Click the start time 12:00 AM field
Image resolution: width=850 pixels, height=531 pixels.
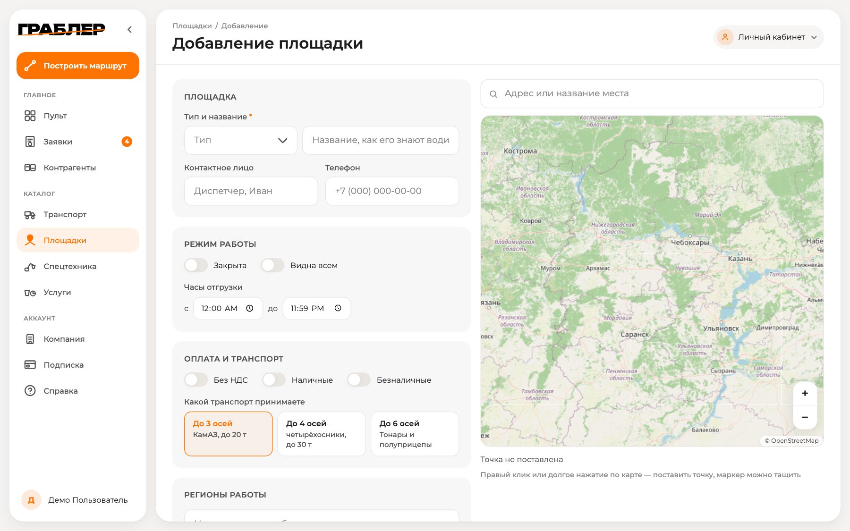click(x=228, y=308)
